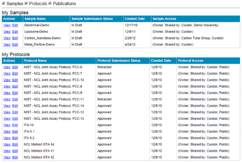This screenshot has width=242, height=163.
Task: Edit NCL Method GTA-14 protocol
Action: coord(15,145)
